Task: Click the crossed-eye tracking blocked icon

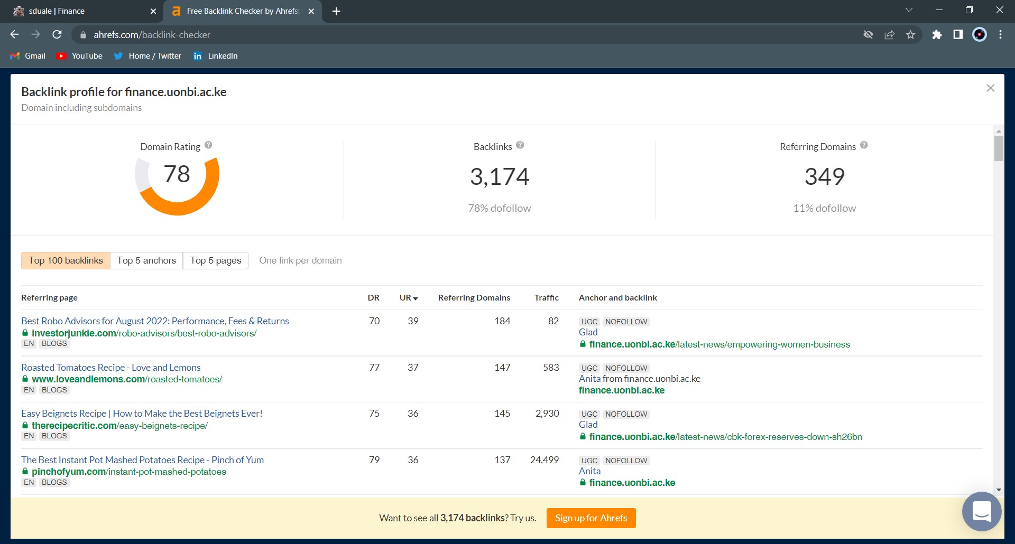Action: 868,35
